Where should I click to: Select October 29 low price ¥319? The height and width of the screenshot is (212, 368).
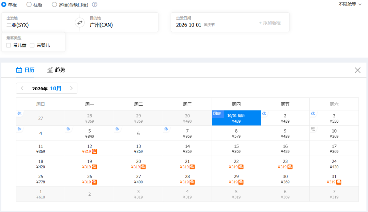coord(236,179)
